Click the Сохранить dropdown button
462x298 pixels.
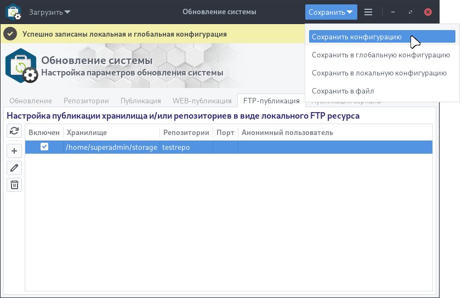[331, 12]
